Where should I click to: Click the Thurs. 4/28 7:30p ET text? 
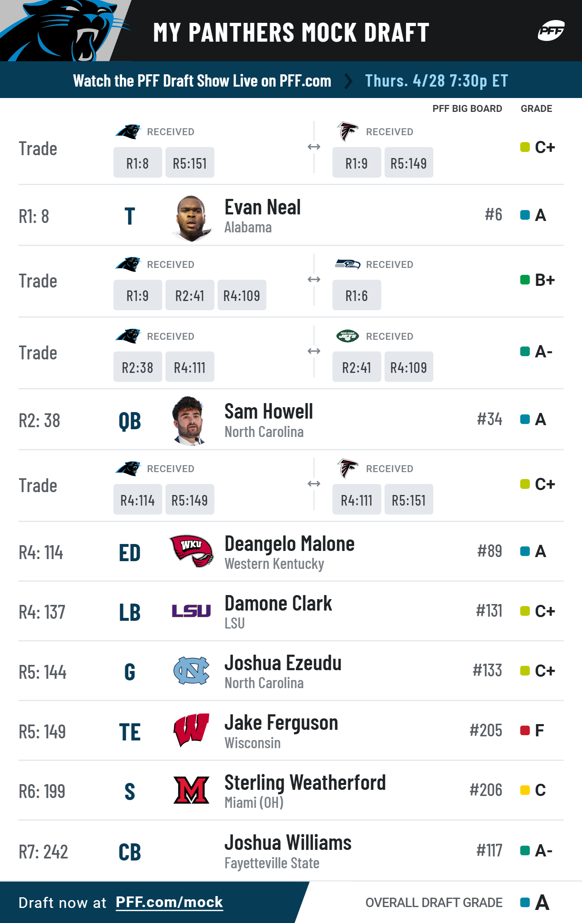(x=436, y=81)
